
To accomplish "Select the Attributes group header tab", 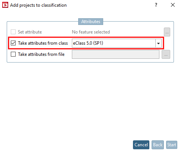I will pyautogui.click(x=90, y=22).
